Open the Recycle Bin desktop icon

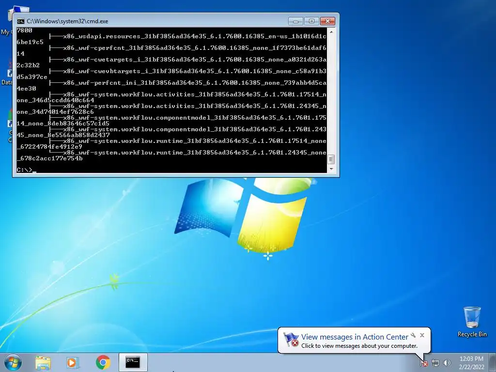(x=472, y=322)
